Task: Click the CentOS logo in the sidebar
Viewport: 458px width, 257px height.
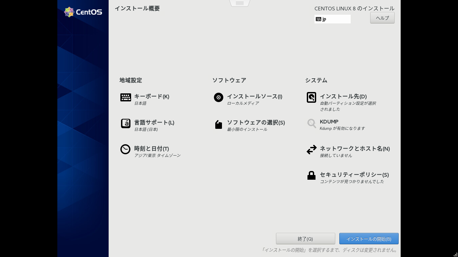Action: coord(83,12)
